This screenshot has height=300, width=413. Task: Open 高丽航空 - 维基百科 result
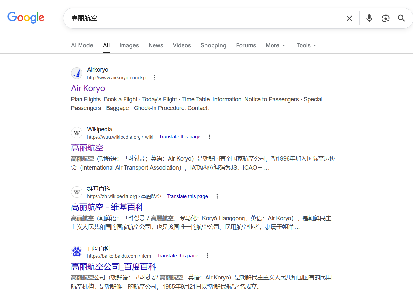(x=107, y=207)
